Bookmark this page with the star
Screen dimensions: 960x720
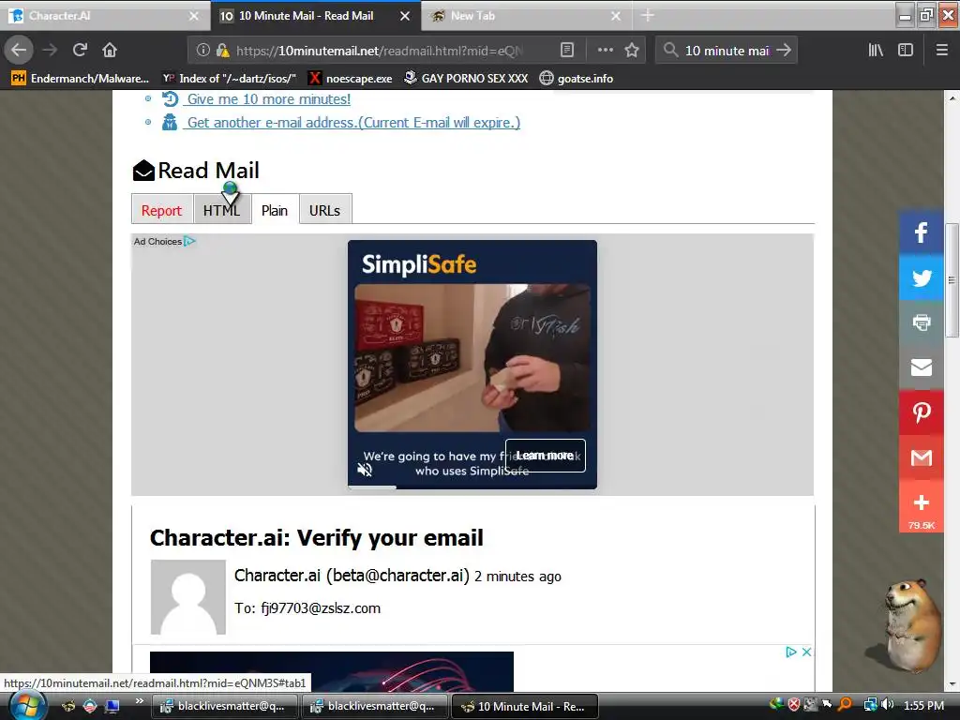tap(632, 51)
